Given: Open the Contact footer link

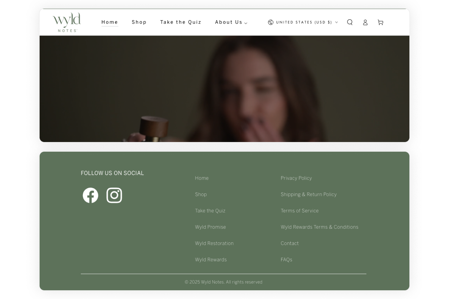Looking at the screenshot, I should pyautogui.click(x=290, y=243).
